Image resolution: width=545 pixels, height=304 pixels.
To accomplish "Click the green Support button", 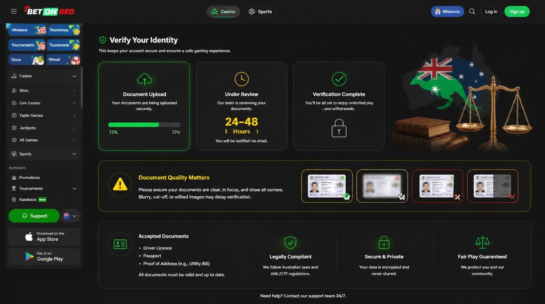I will (x=34, y=216).
